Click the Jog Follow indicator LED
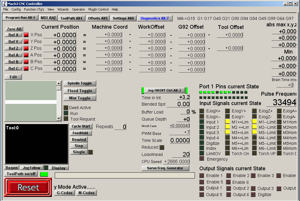This screenshot has height=201, width=300. (x=46, y=168)
